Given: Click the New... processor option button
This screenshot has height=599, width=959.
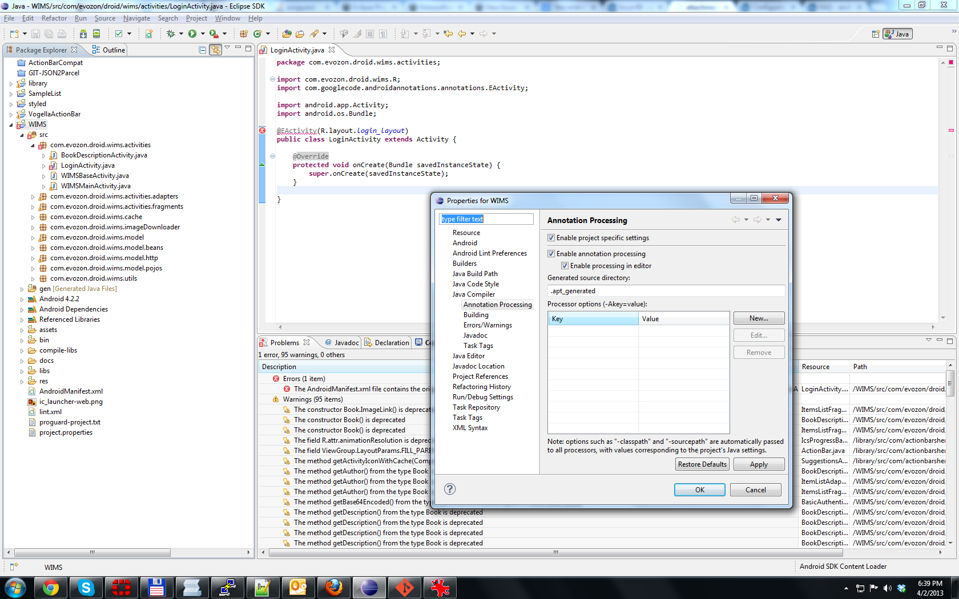Looking at the screenshot, I should coord(759,318).
